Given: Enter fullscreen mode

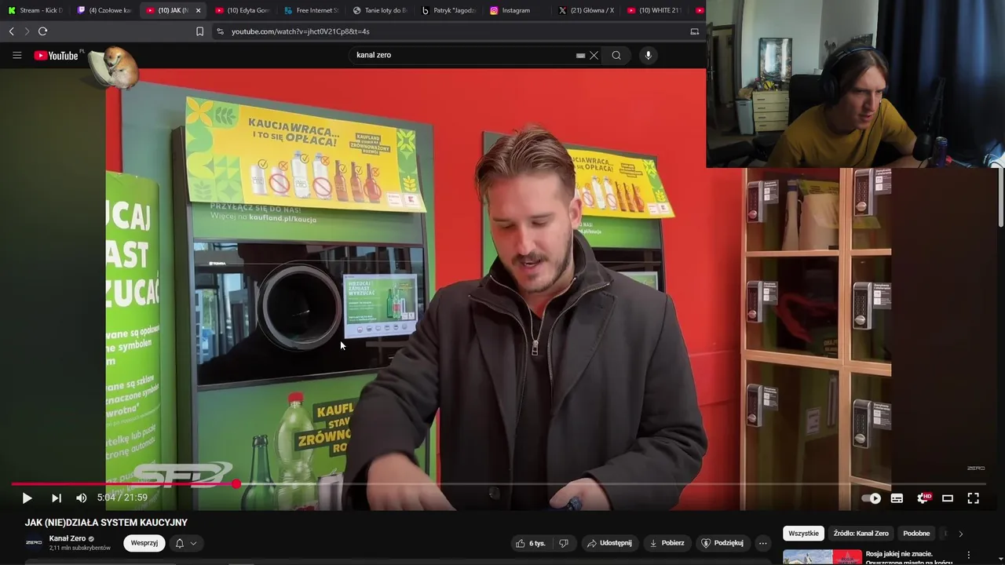Looking at the screenshot, I should [973, 498].
